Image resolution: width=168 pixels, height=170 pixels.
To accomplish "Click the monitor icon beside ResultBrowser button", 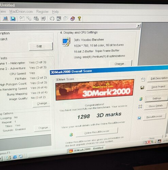I will (x=139, y=118).
